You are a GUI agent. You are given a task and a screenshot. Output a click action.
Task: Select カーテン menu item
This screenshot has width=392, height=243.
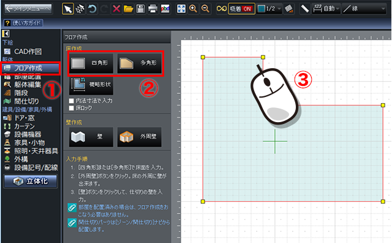[x=19, y=126]
